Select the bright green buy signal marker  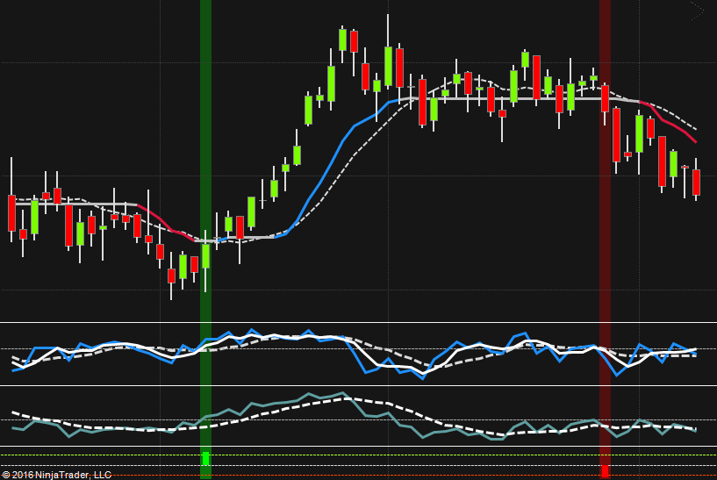pos(205,459)
